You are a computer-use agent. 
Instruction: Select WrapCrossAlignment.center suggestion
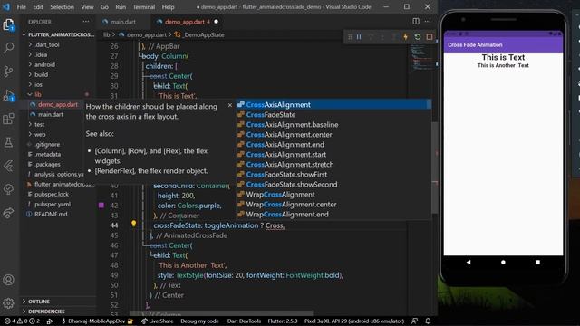click(x=333, y=205)
